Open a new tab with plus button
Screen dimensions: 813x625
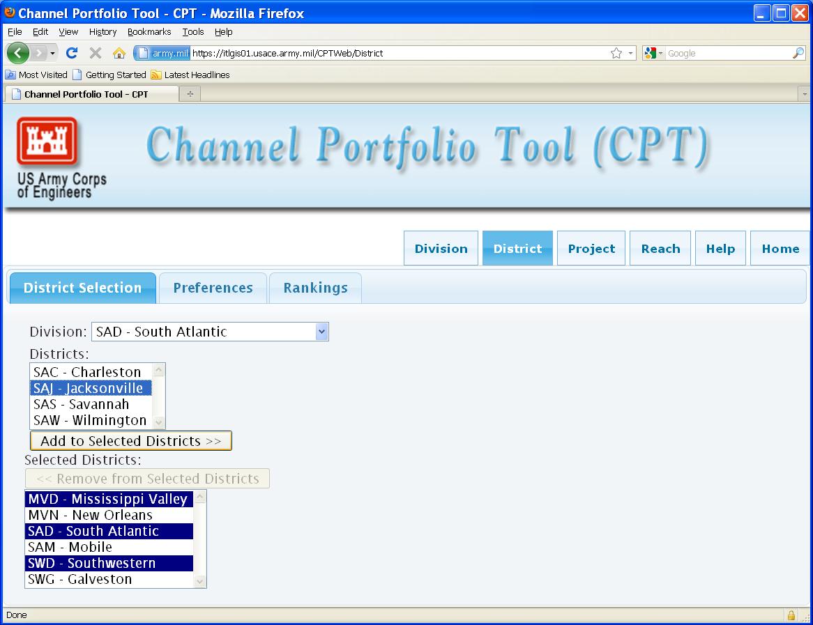pos(190,94)
